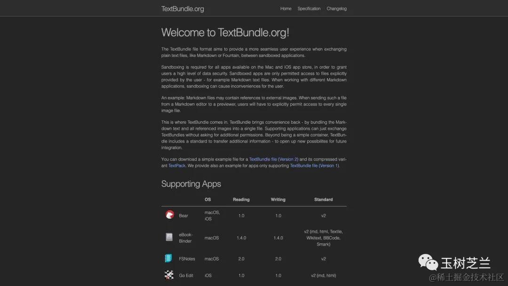Viewport: 508px width, 286px height.
Task: Click FSNotes' 2.0 Writing value
Action: coord(278,259)
